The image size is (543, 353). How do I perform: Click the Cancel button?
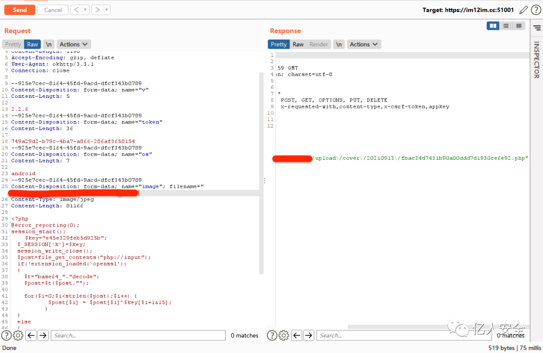(53, 10)
